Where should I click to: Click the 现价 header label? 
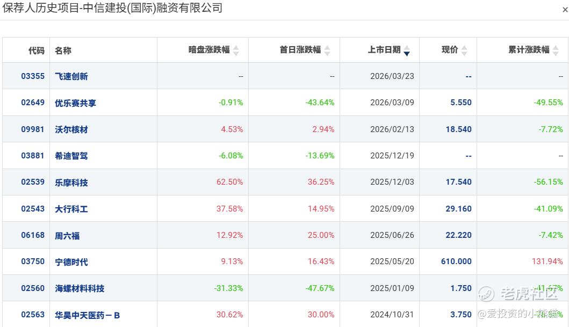(x=450, y=49)
